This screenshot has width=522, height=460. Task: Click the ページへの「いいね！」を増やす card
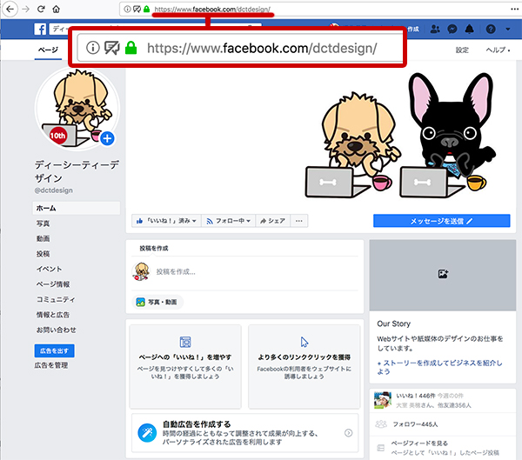(185, 366)
